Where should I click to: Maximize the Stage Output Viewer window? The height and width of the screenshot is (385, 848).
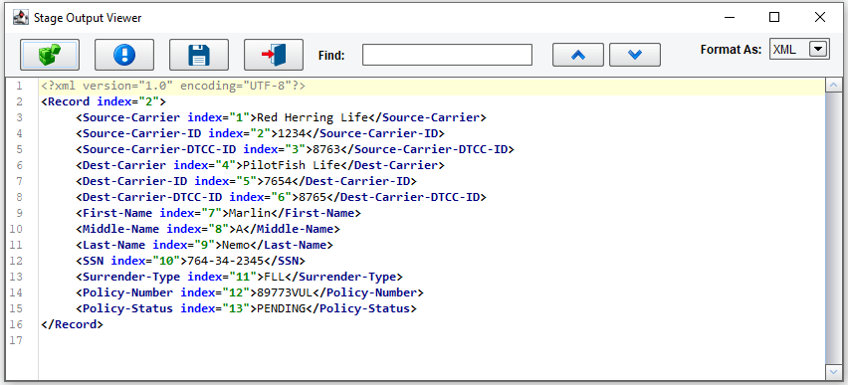[774, 17]
